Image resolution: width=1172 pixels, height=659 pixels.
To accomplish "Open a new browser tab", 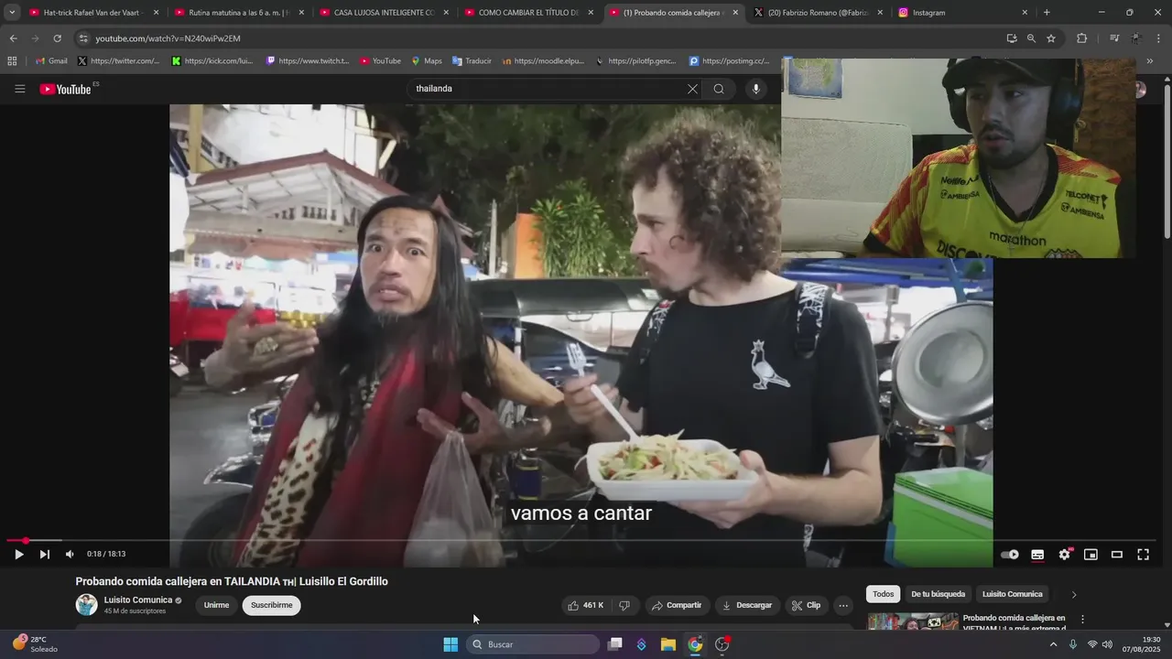I will [x=1047, y=13].
